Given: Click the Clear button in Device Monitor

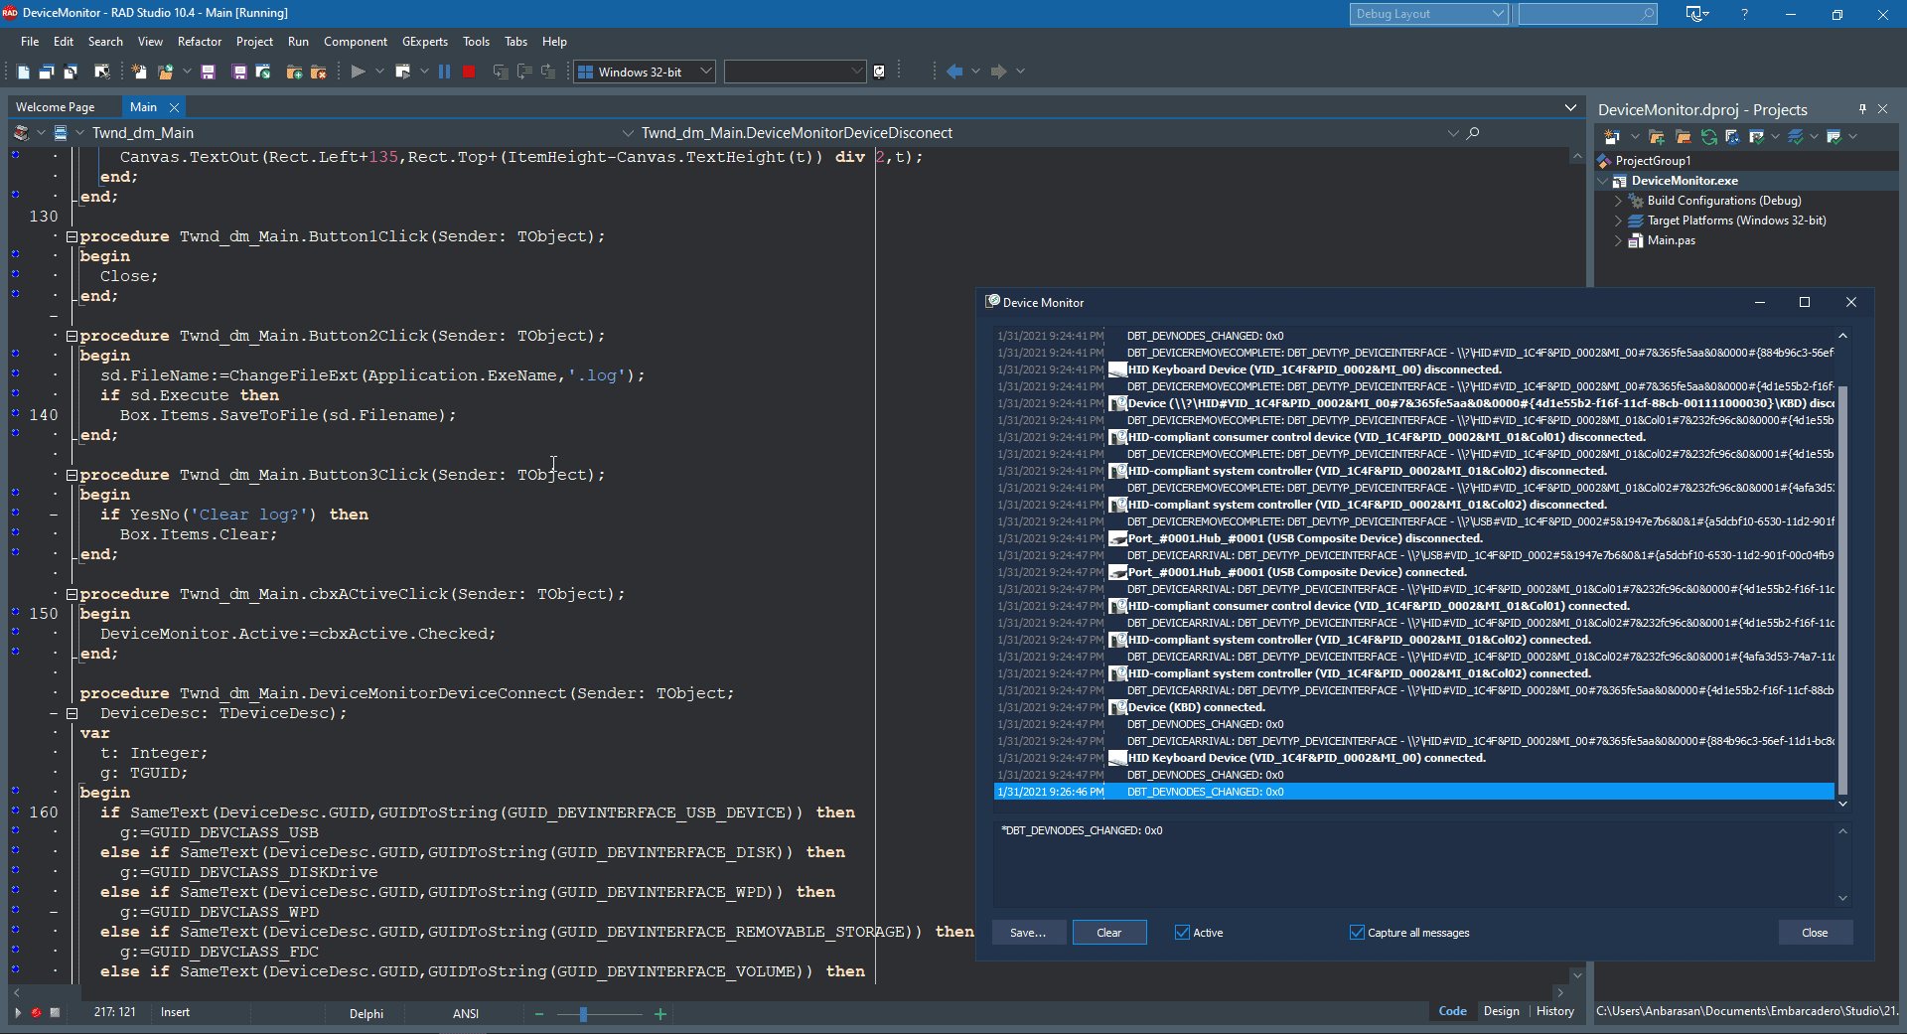Looking at the screenshot, I should click(x=1109, y=933).
